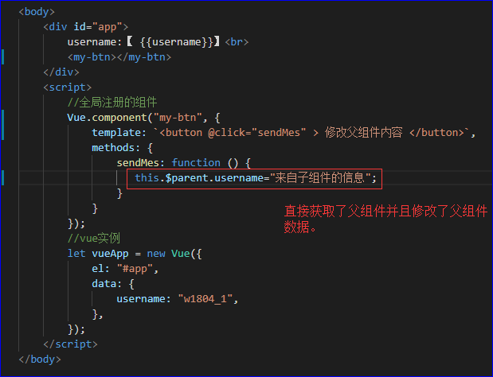Click the <br> tag
The width and height of the screenshot is (493, 377).
coord(237,42)
